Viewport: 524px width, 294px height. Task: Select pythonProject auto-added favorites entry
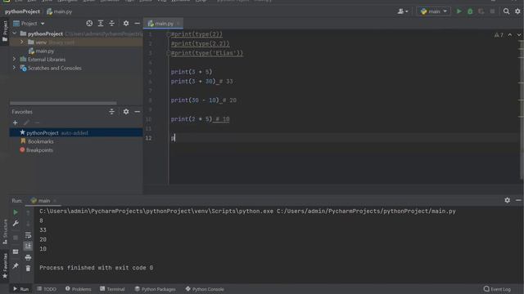tap(76, 132)
